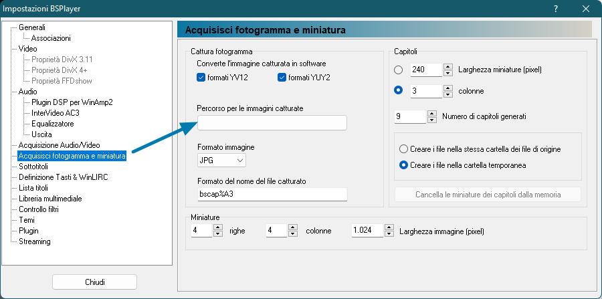Increase Miniature righe with up arrow
This screenshot has height=299, width=602.
click(x=218, y=227)
